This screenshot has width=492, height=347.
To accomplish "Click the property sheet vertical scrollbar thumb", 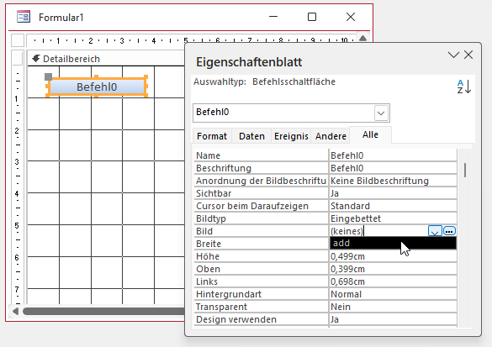I will click(x=465, y=170).
